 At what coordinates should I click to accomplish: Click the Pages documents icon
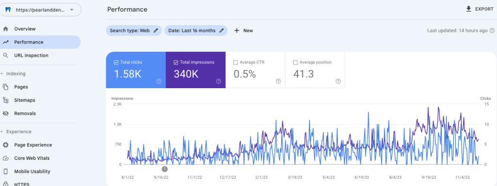click(5, 87)
